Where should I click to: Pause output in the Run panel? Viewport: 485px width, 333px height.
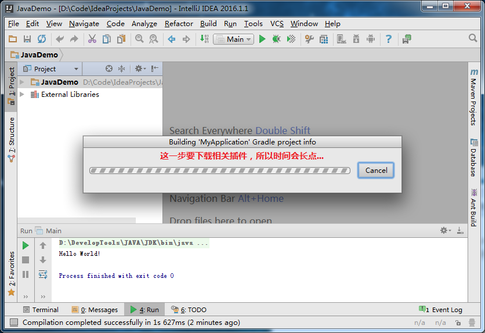(x=26, y=274)
